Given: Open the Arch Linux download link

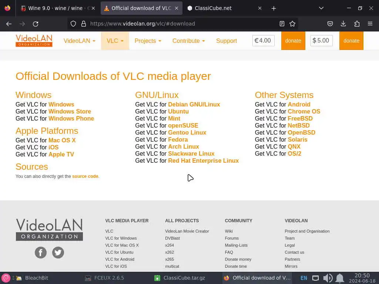Looking at the screenshot, I should coord(184,146).
